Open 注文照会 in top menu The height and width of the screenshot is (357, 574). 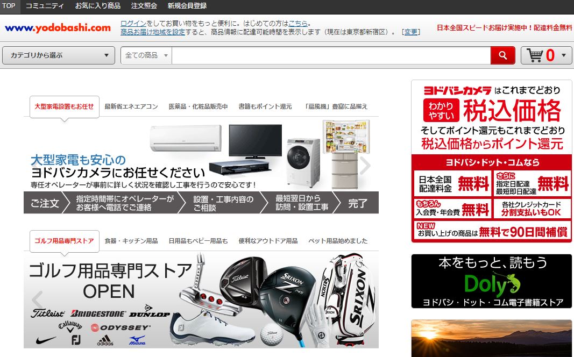[x=144, y=6]
